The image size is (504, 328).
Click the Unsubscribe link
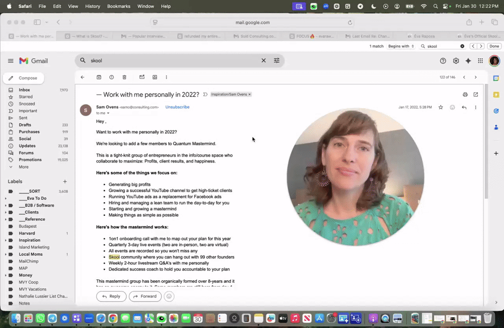click(x=177, y=107)
